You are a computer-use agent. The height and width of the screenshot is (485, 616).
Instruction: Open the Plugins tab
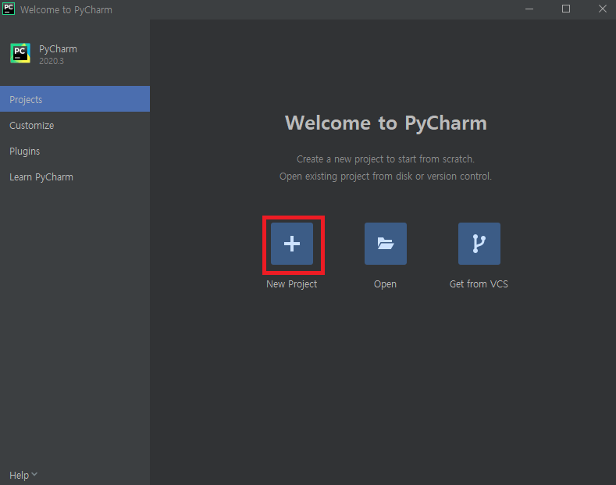pyautogui.click(x=75, y=152)
